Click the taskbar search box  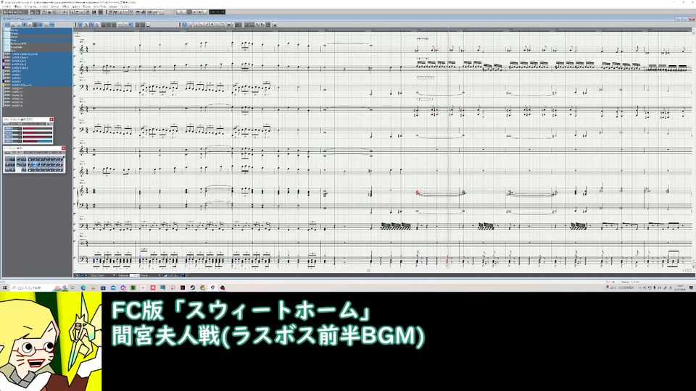tap(39, 287)
